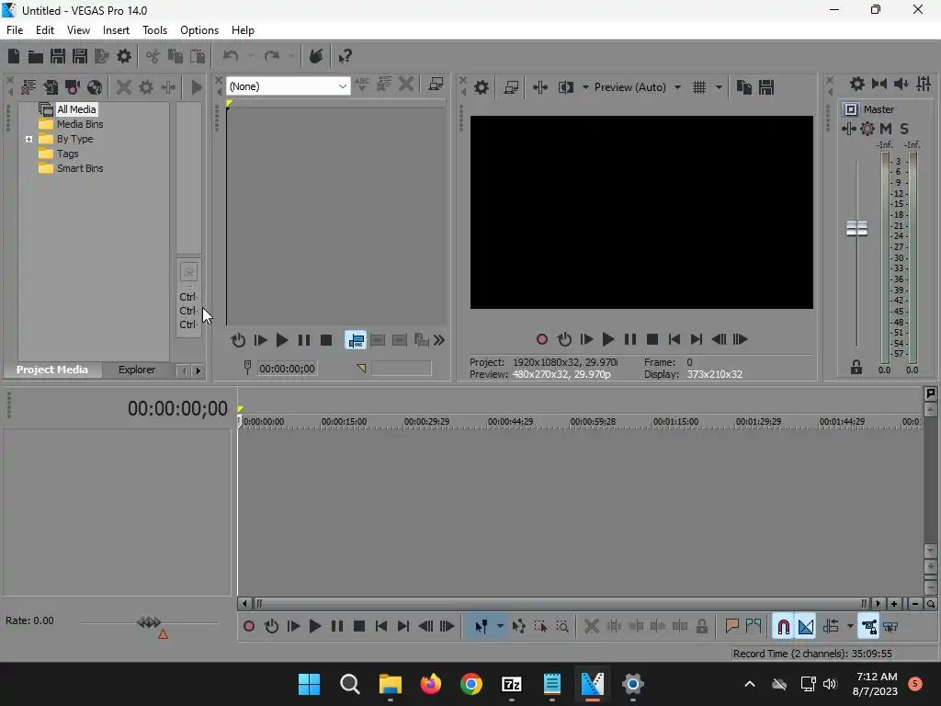
Task: Open Google Chrome from the taskbar
Action: pyautogui.click(x=471, y=684)
